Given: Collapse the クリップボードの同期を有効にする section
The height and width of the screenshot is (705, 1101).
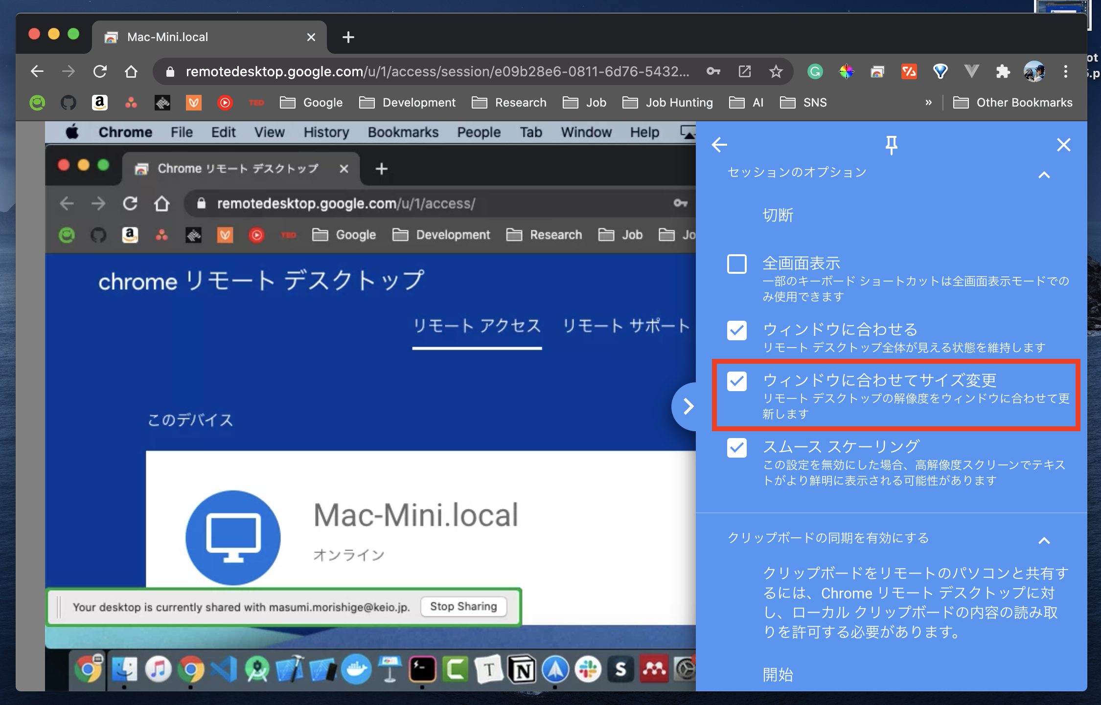Looking at the screenshot, I should 1044,541.
